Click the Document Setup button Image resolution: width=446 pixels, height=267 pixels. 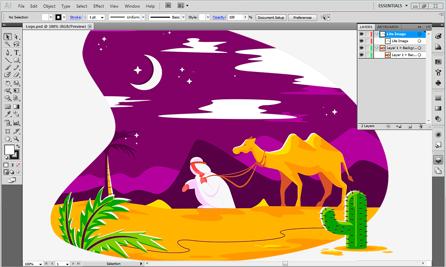point(271,17)
